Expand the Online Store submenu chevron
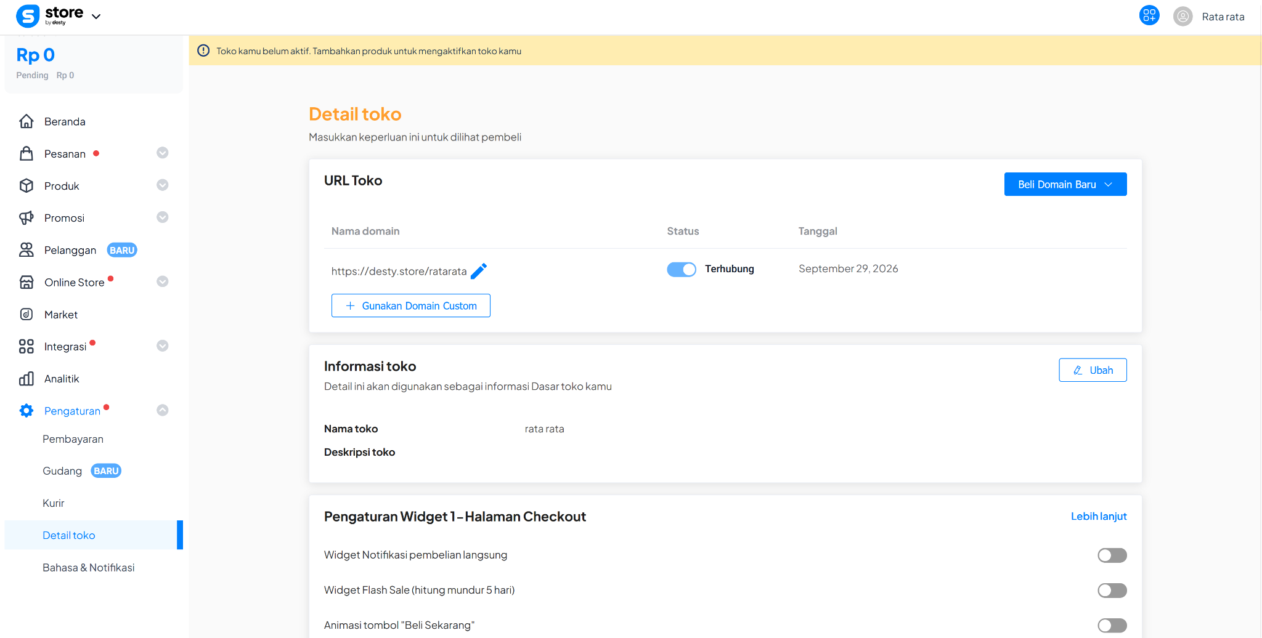The width and height of the screenshot is (1262, 638). [163, 281]
